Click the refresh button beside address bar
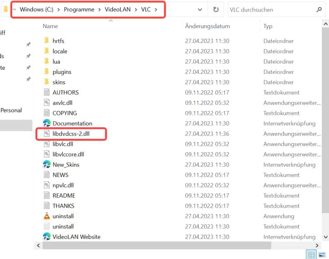The image size is (329, 259). click(x=216, y=10)
